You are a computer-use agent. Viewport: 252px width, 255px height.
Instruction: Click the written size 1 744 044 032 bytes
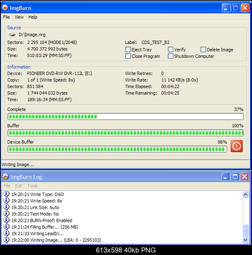[x=47, y=93]
